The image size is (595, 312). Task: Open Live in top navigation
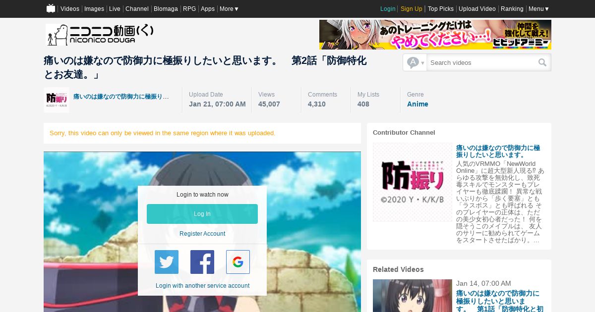[x=115, y=9]
